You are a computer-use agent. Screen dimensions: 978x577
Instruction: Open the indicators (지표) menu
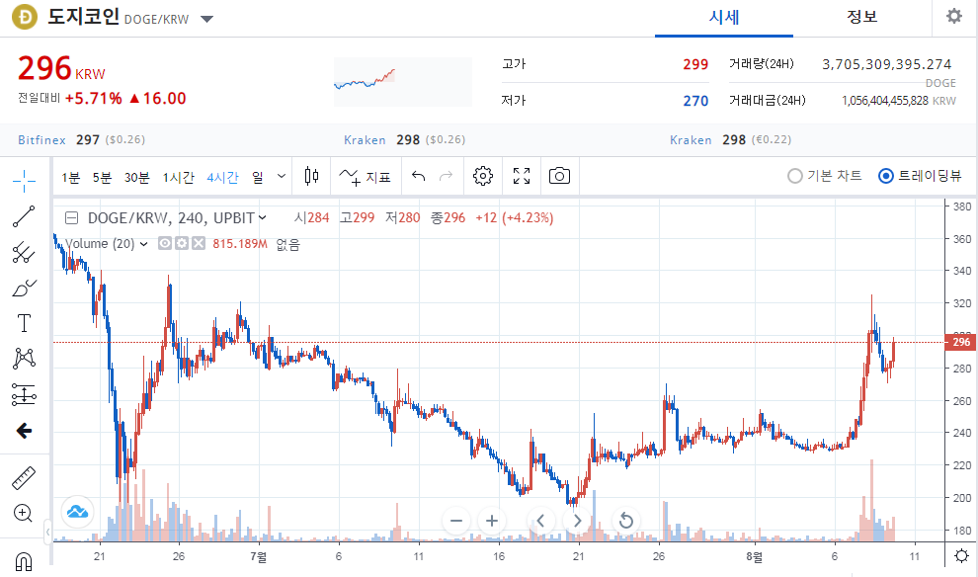365,177
